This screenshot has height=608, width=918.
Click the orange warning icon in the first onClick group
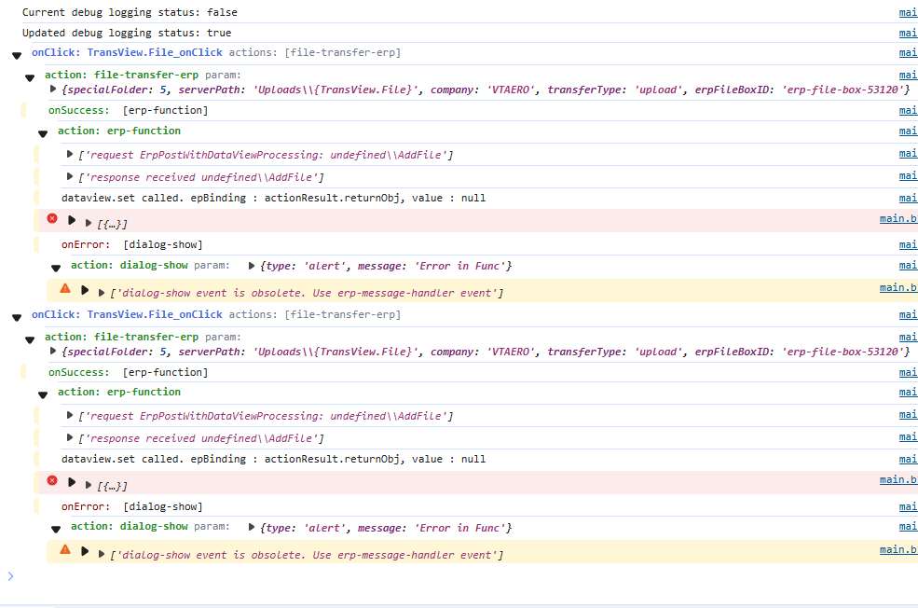pos(65,288)
